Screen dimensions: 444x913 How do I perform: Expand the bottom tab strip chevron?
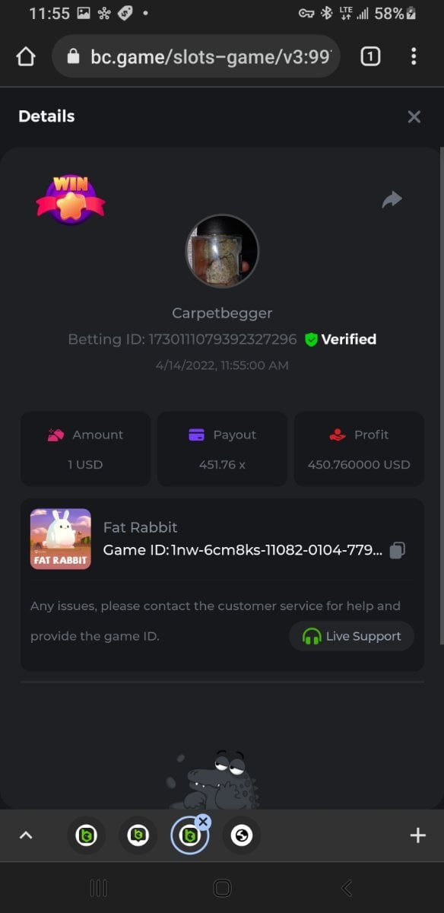point(26,835)
